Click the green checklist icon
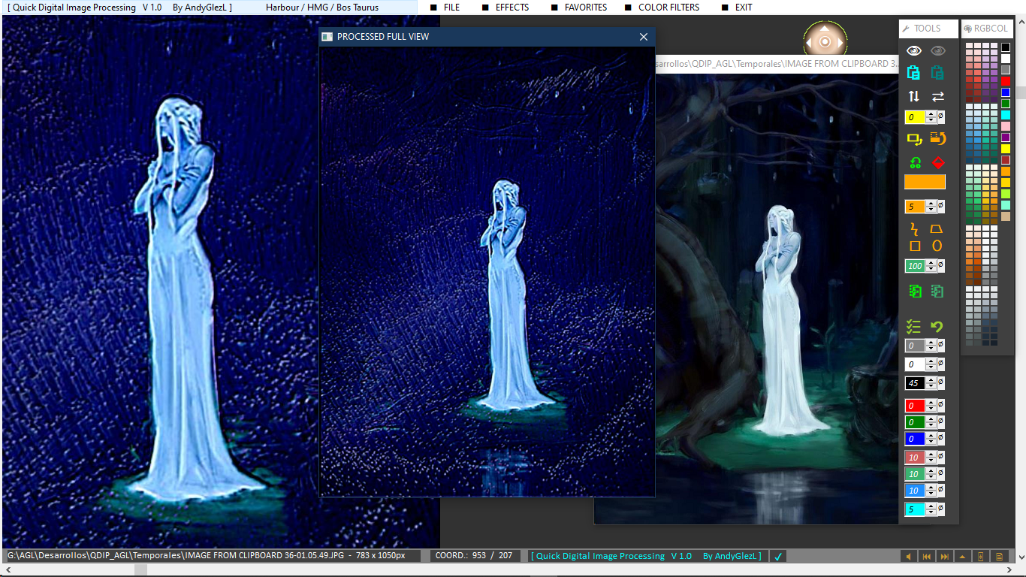 click(913, 327)
